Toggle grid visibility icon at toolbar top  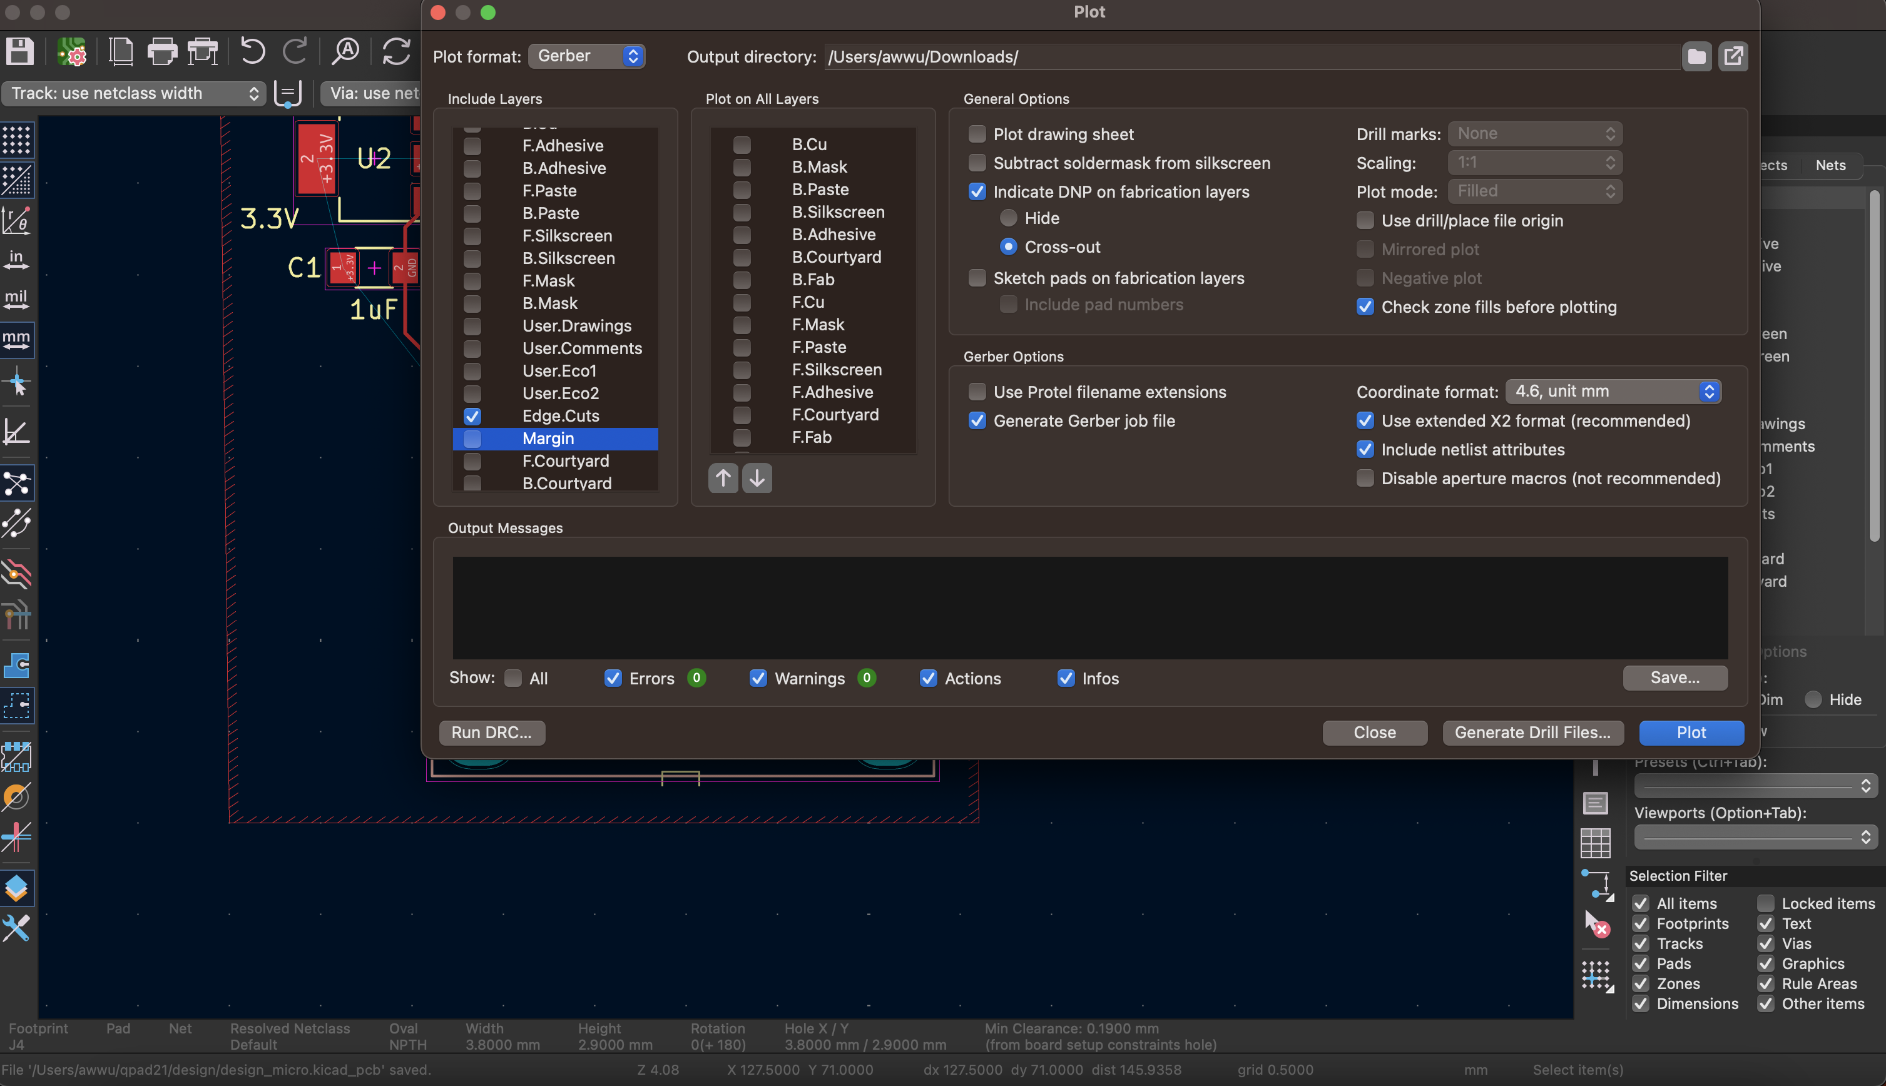tap(16, 140)
